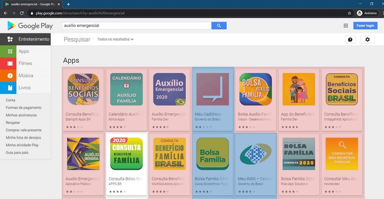Click the APPS.BR developer name
The height and width of the screenshot is (199, 384).
click(115, 184)
